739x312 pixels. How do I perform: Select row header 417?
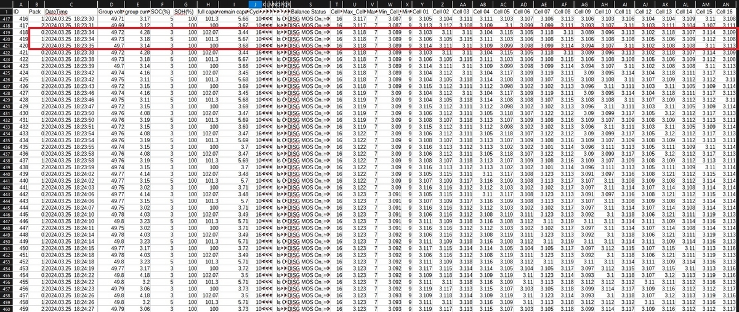tap(7, 19)
